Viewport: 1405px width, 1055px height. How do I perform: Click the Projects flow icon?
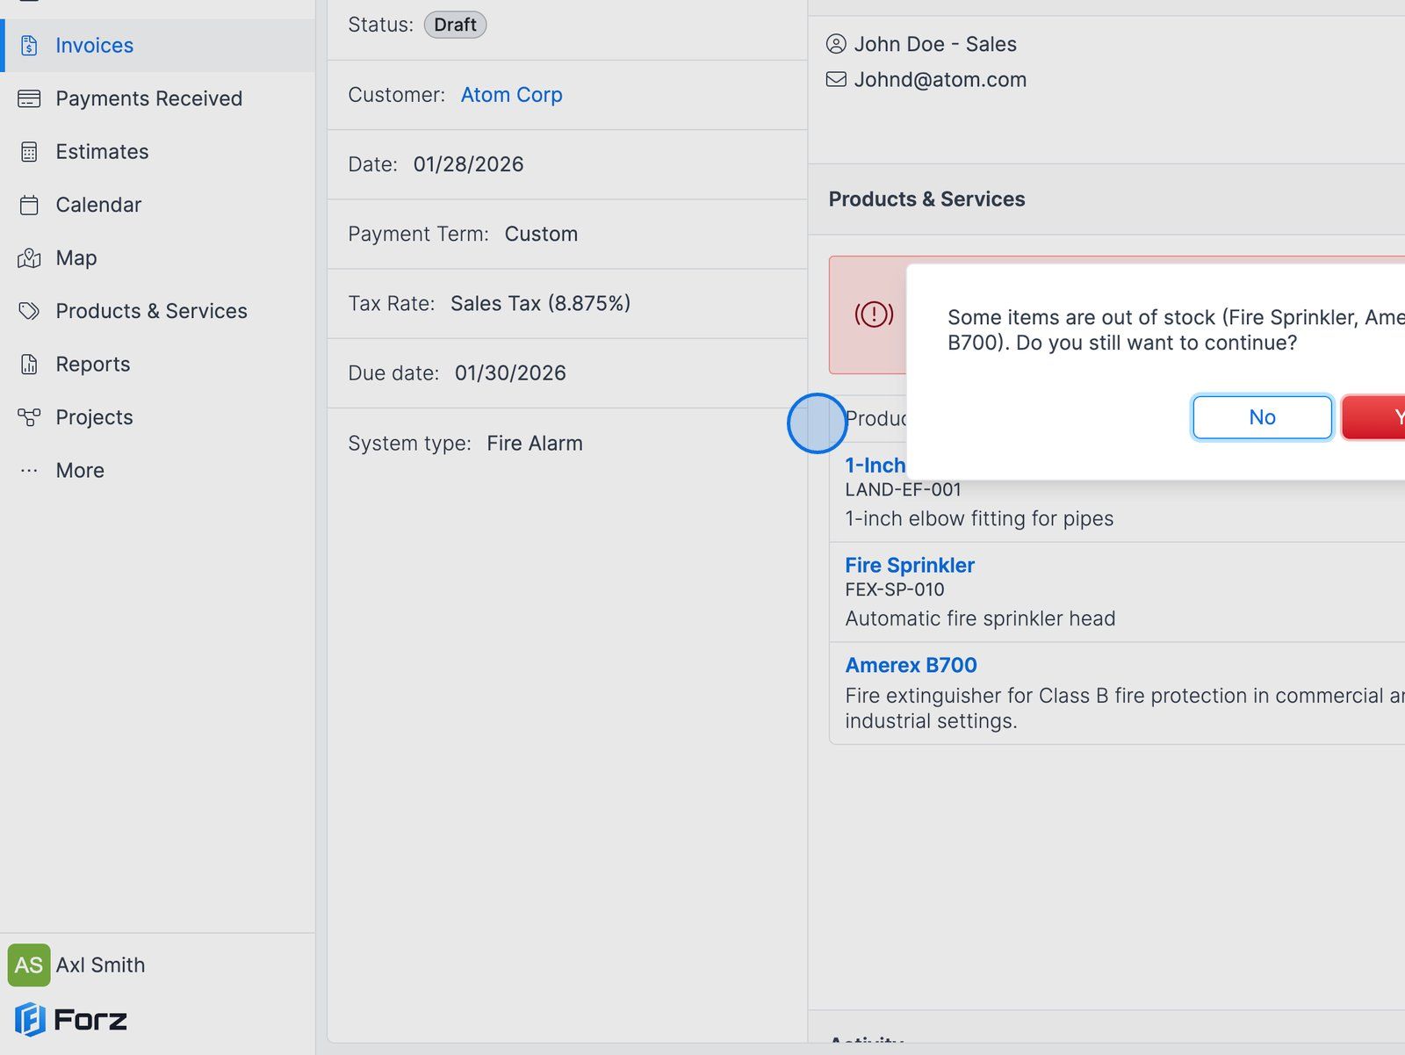(29, 417)
